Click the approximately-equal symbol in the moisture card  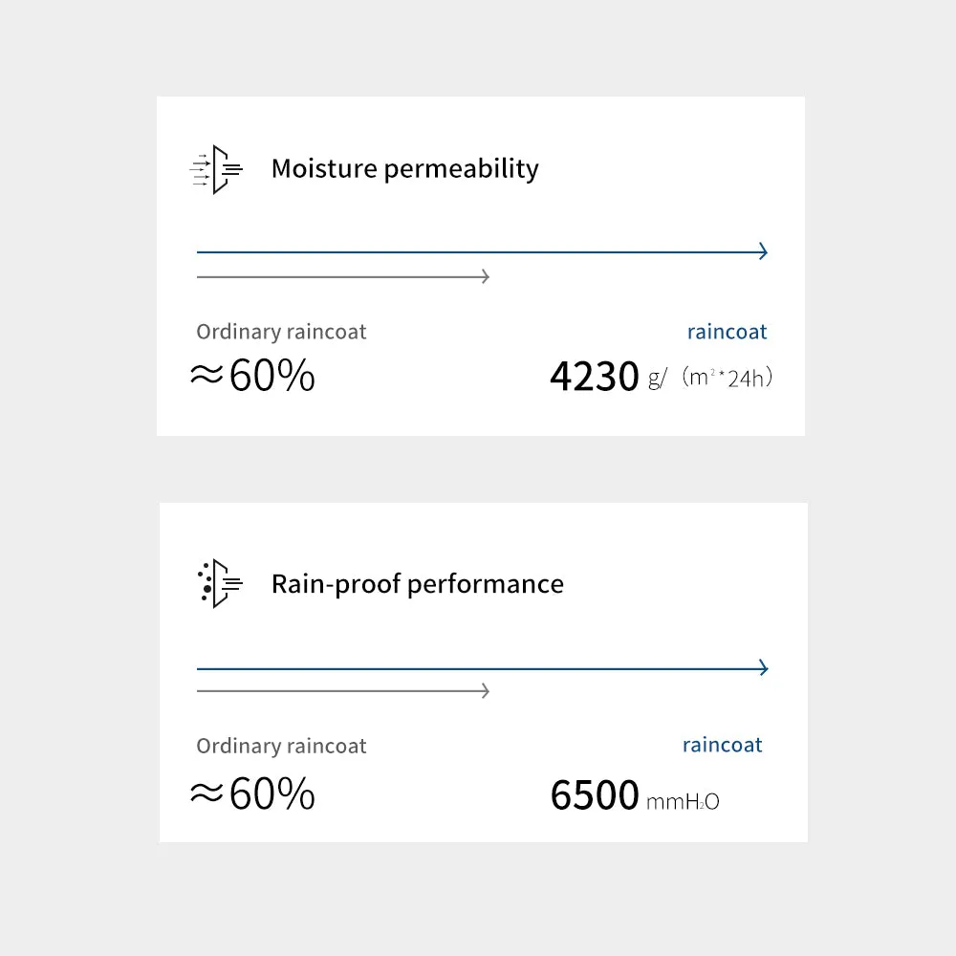tap(206, 374)
